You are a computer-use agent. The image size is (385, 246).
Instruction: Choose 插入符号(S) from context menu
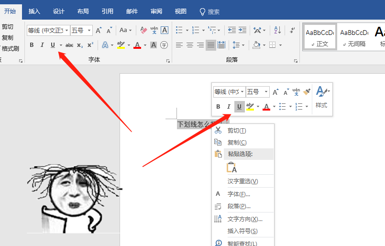(243, 231)
